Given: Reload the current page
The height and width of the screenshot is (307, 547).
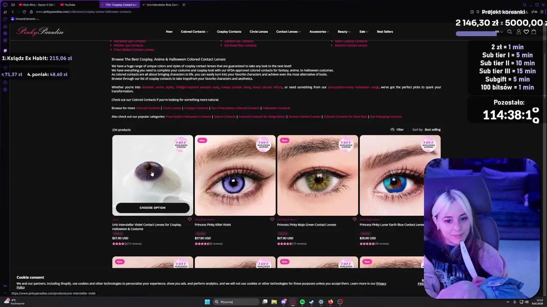Looking at the screenshot, I should pyautogui.click(x=24, y=12).
